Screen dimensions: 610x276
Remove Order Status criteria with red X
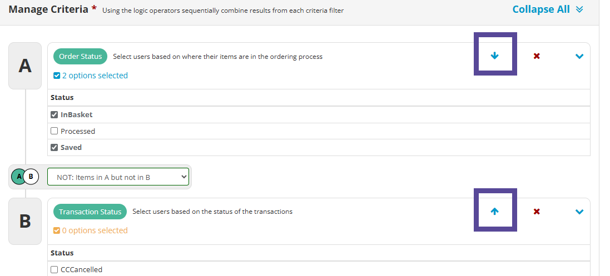click(537, 56)
